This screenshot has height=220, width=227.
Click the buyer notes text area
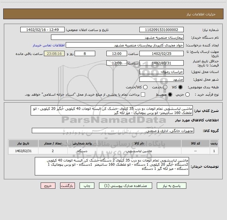click(x=112, y=166)
